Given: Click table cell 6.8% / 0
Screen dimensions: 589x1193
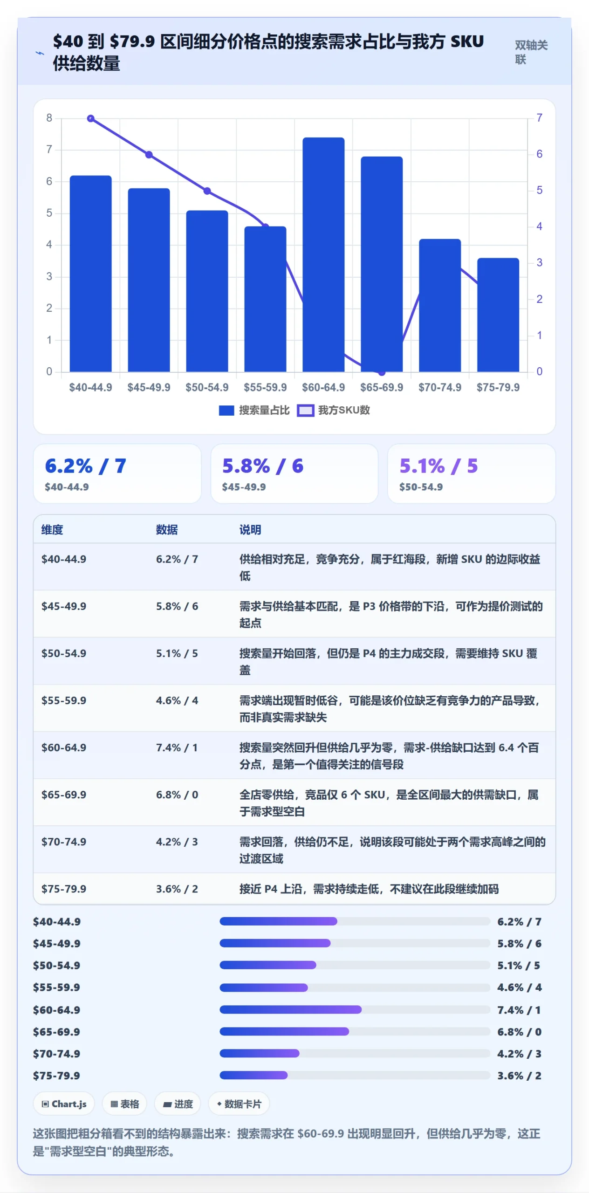Looking at the screenshot, I should (x=177, y=795).
